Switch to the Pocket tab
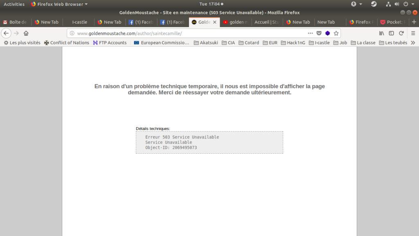Screen dimensions: 419x236 (393, 22)
